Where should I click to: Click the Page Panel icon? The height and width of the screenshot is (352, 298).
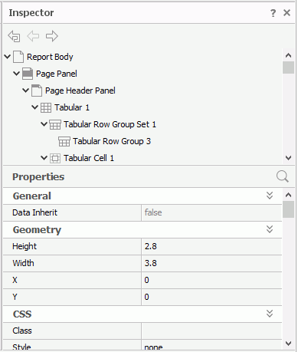tap(28, 74)
